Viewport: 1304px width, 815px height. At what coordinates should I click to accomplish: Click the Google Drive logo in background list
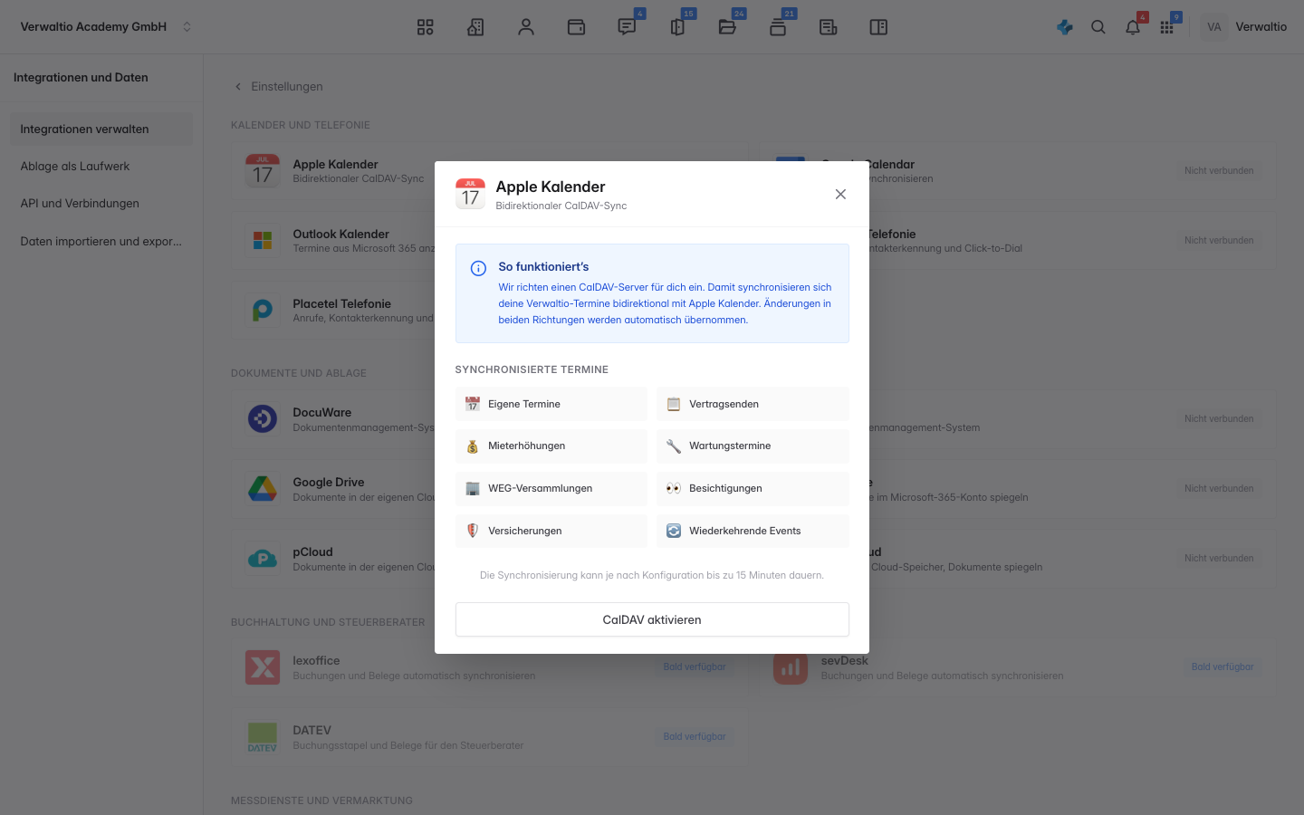263,488
